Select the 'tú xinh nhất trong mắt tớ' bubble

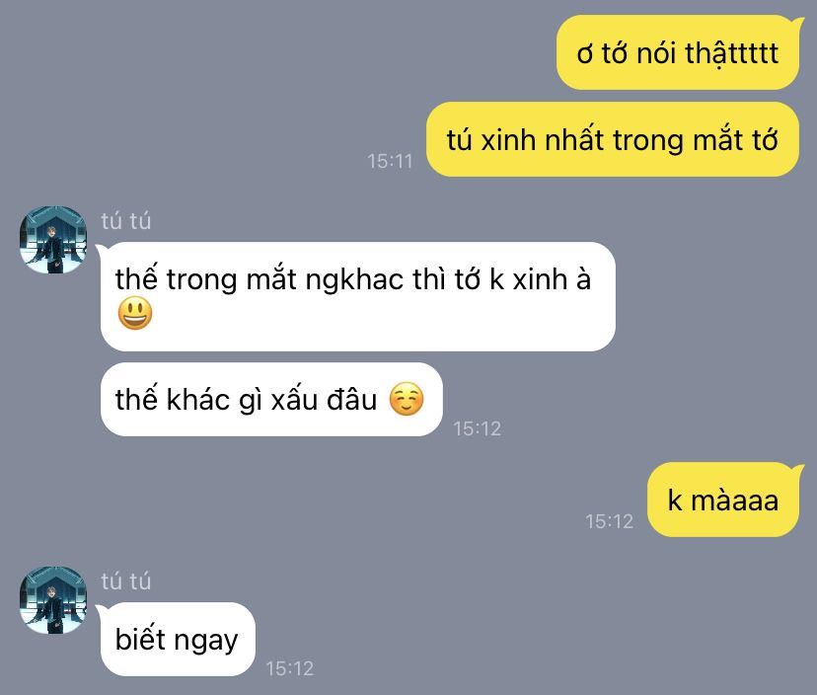[x=612, y=139]
